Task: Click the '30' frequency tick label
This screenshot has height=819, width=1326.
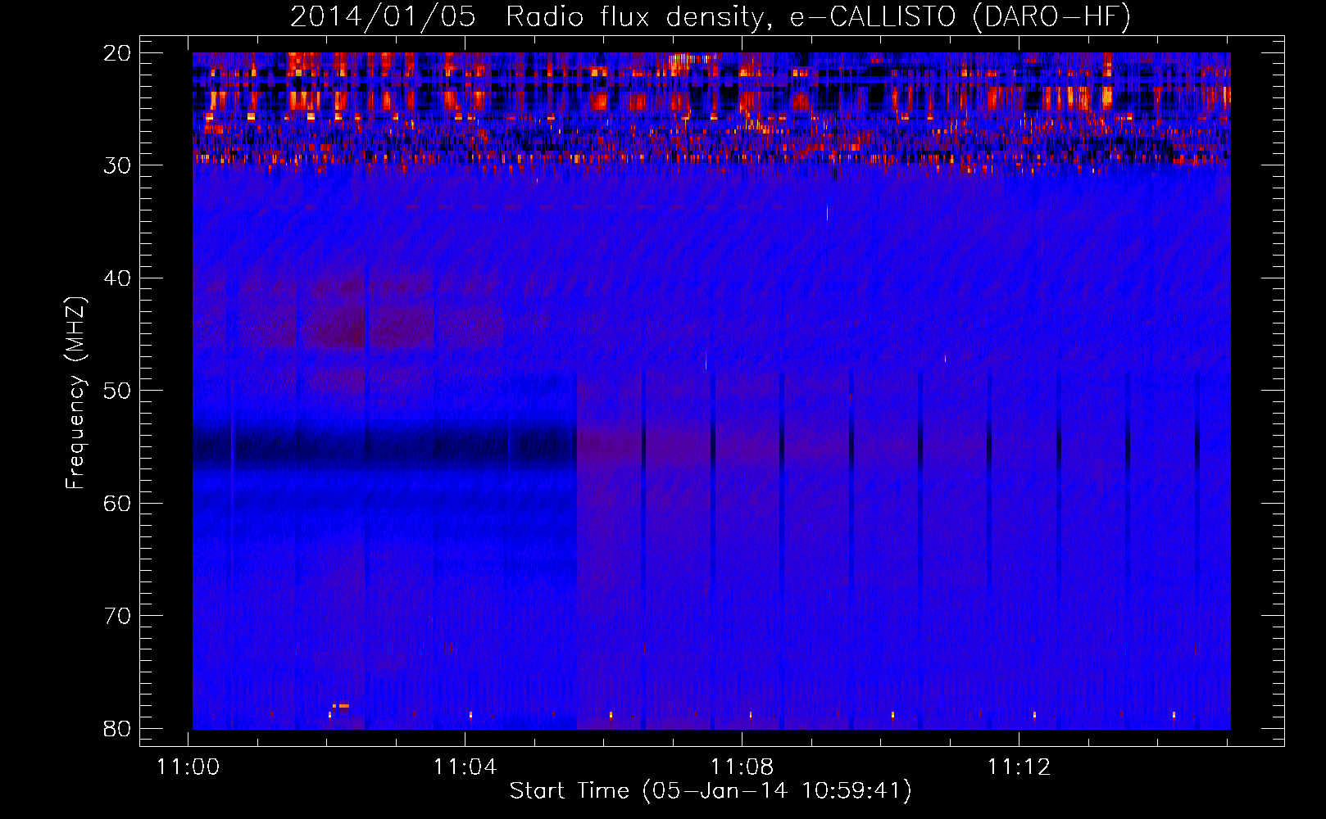Action: pos(118,165)
